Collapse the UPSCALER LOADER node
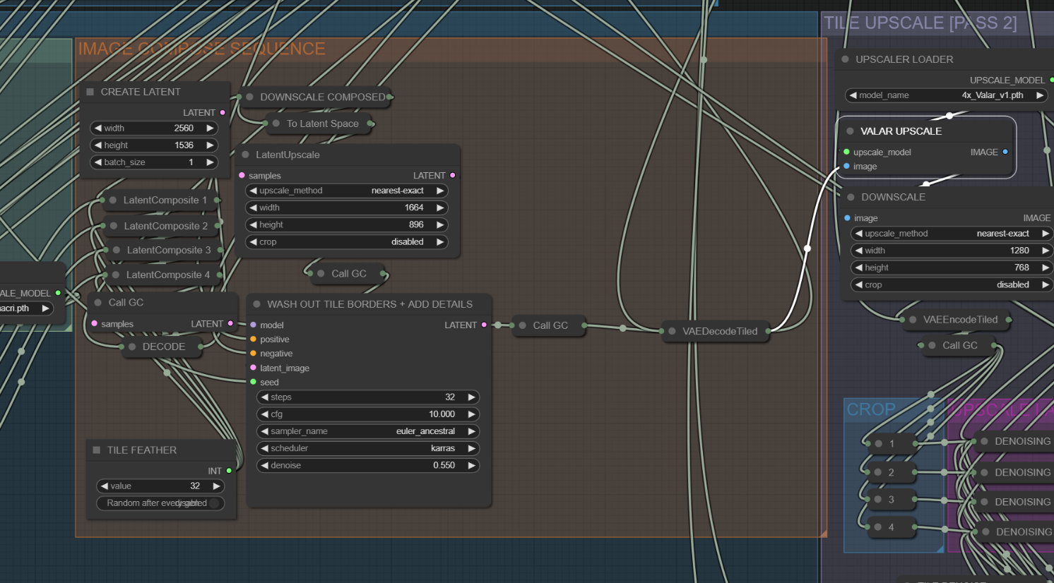Screen dimensions: 1054x583 (x=845, y=59)
